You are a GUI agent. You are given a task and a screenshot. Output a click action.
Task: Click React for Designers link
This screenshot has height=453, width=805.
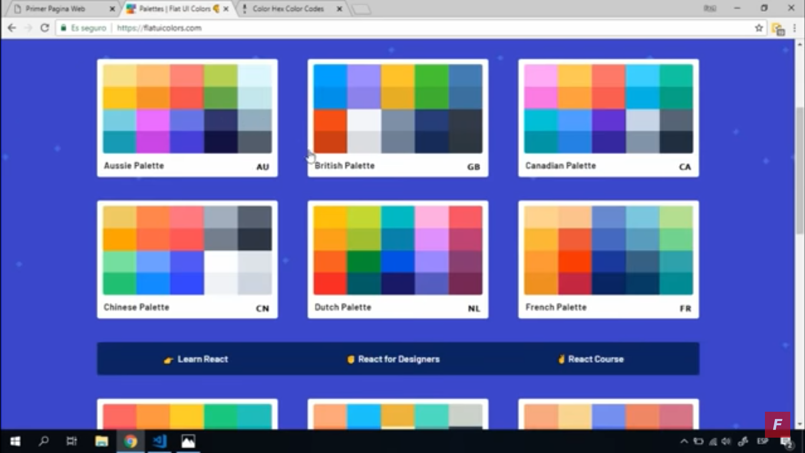(394, 359)
